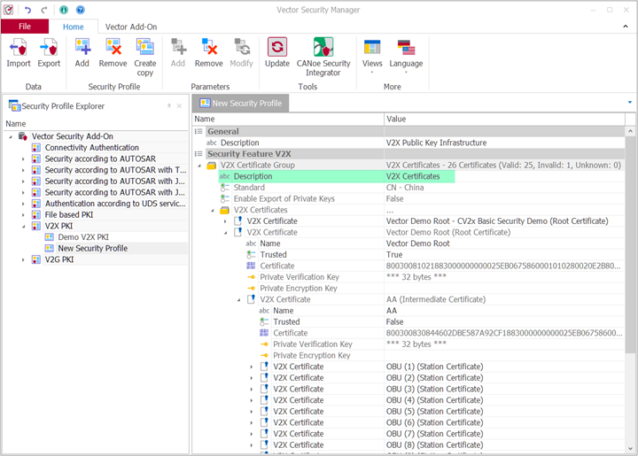The image size is (638, 456).
Task: Click the Value column header
Action: tap(504, 119)
